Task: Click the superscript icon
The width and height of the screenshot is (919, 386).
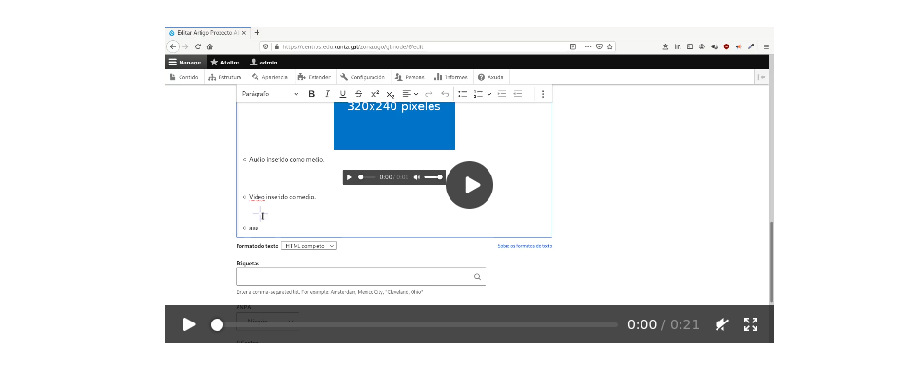Action: (x=374, y=94)
